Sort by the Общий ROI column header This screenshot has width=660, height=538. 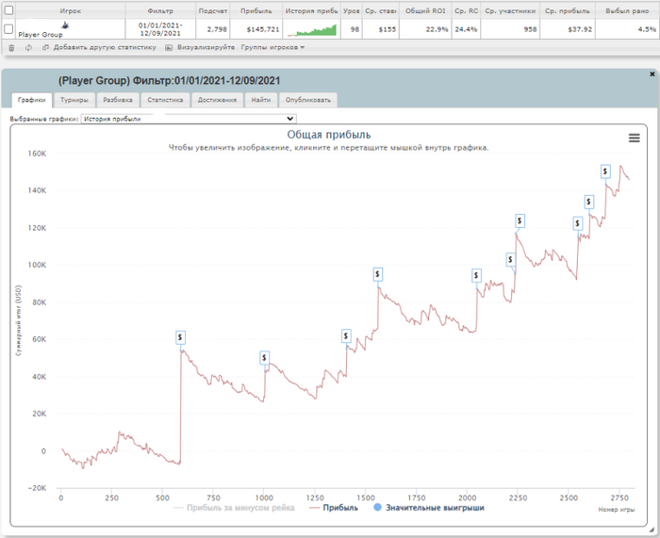coord(425,11)
